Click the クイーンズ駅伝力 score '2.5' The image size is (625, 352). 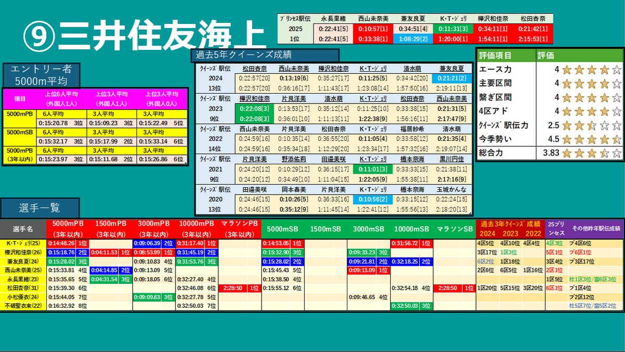[x=553, y=125]
